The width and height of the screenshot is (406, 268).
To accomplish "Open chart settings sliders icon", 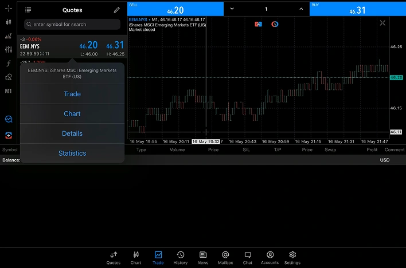I will (9, 49).
